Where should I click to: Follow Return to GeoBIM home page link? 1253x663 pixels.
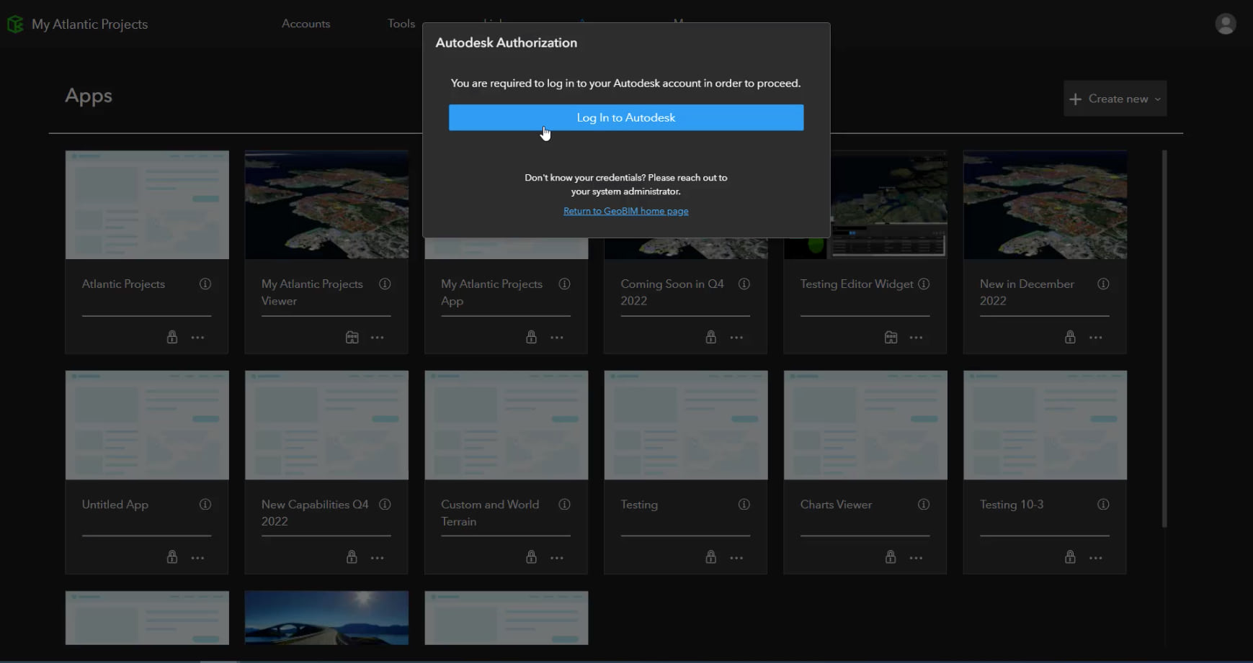[625, 211]
